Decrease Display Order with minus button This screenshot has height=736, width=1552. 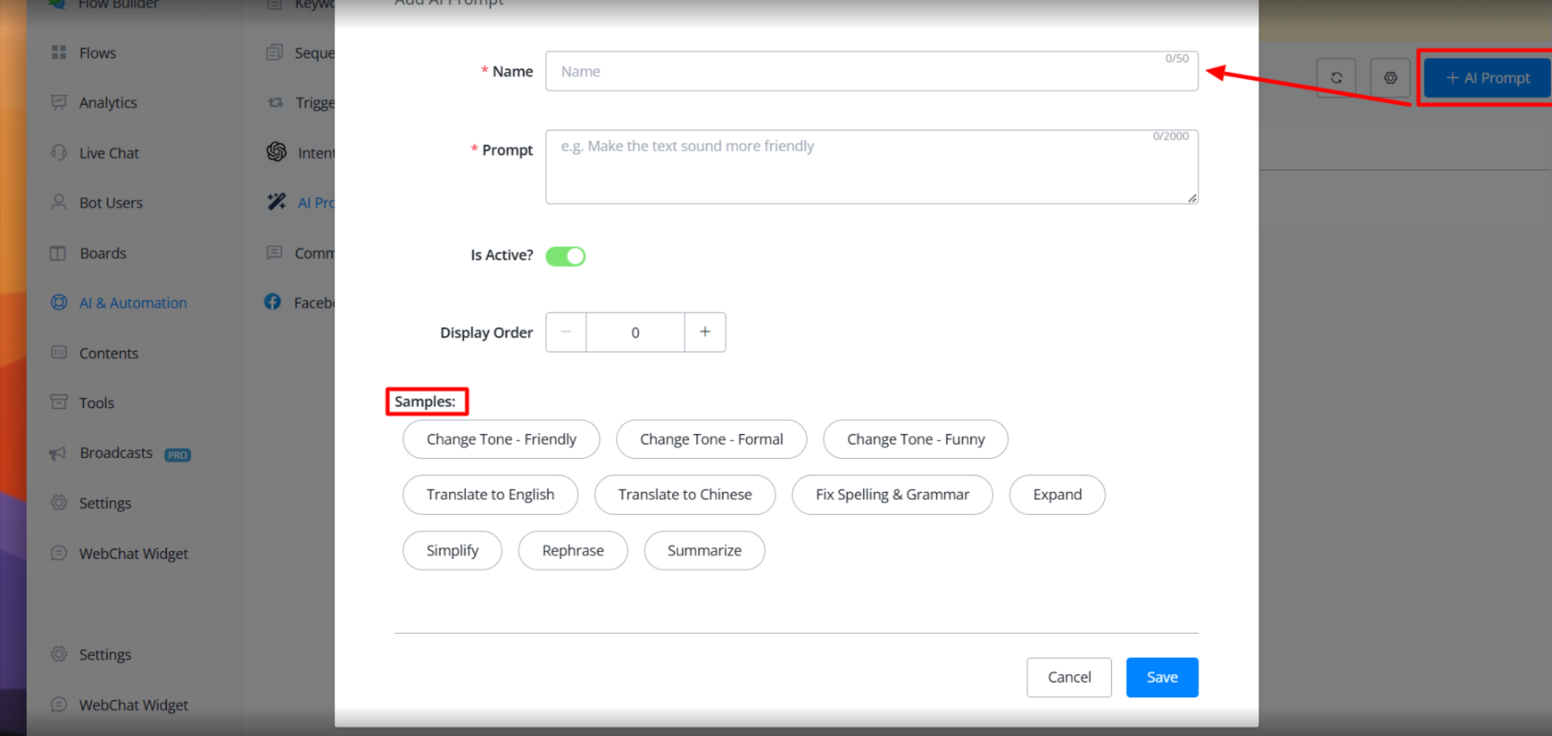point(566,333)
